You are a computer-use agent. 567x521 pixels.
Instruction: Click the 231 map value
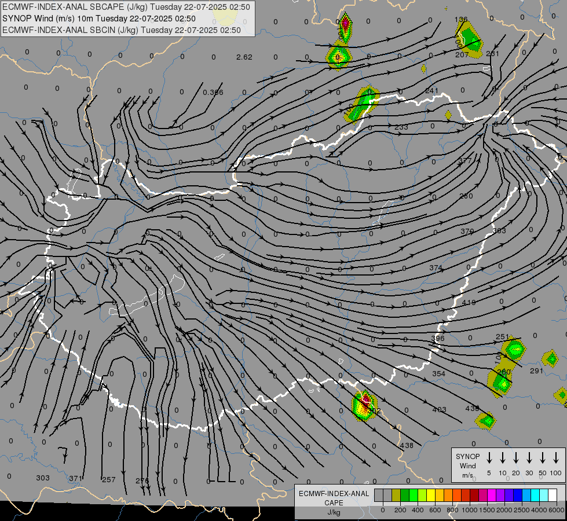[492, 54]
